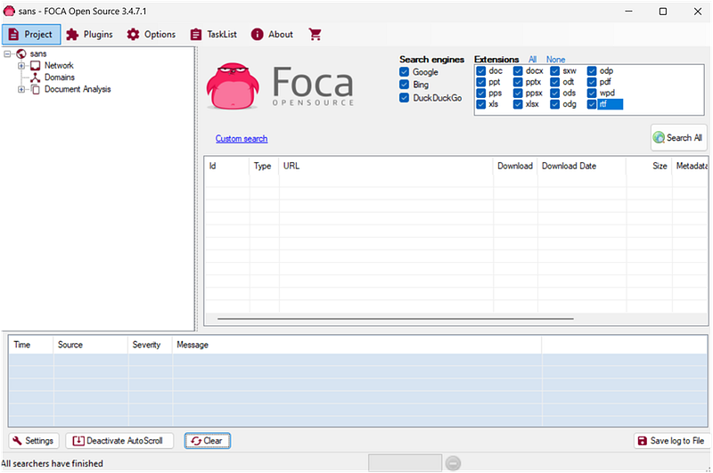
Task: Clear the log panel
Action: coord(208,441)
